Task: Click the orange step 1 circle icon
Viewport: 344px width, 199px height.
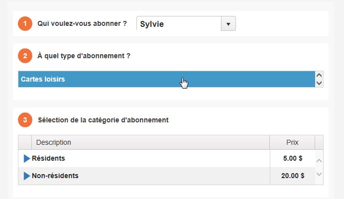Action: point(25,23)
